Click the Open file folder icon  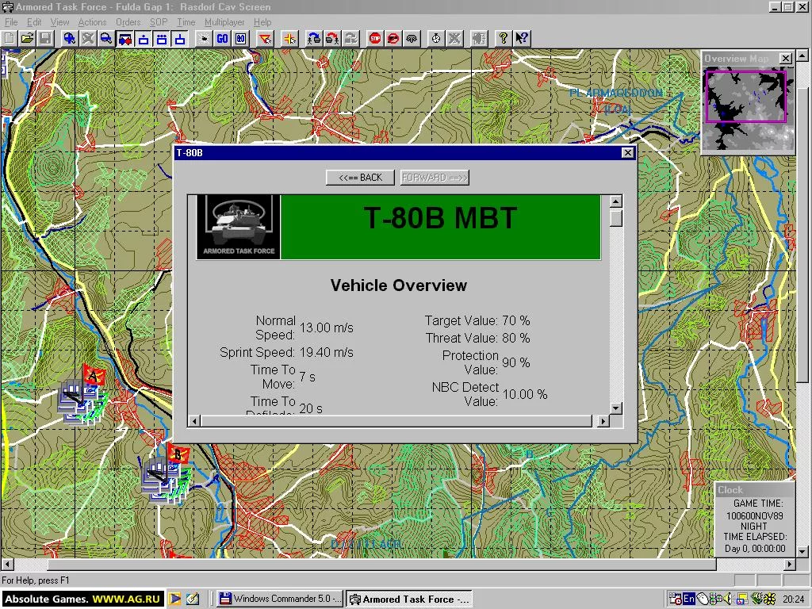pos(28,38)
